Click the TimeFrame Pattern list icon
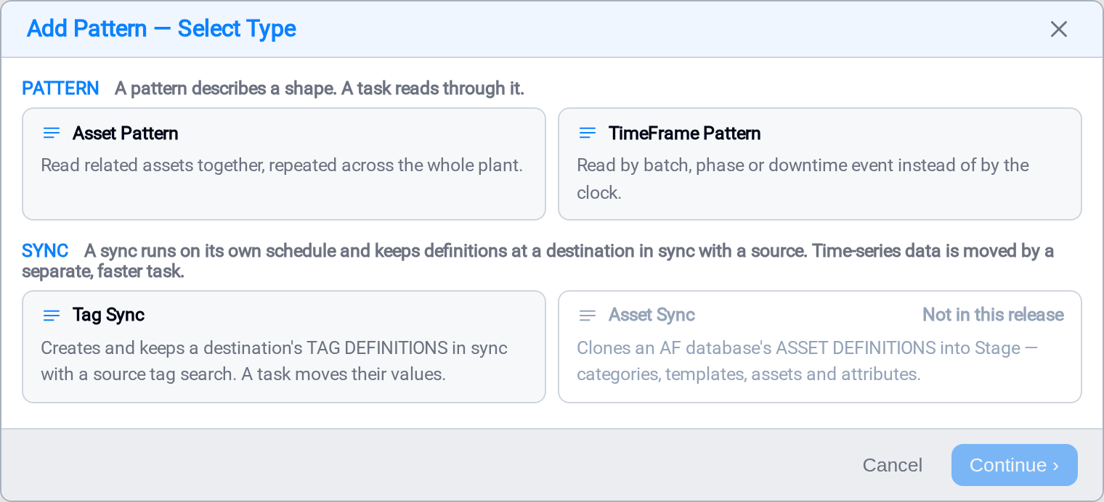1104x502 pixels. coord(588,133)
